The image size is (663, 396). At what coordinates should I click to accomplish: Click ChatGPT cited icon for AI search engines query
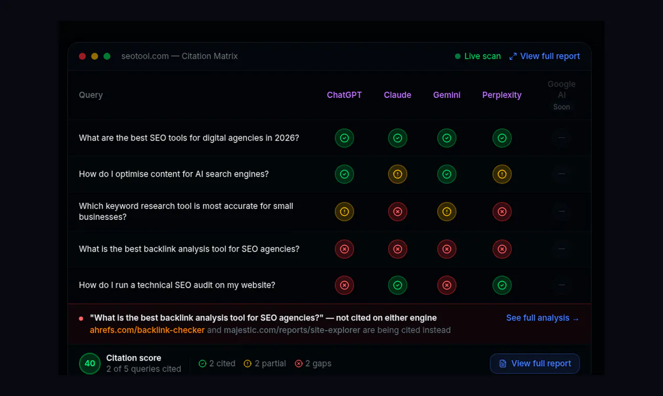(x=344, y=174)
